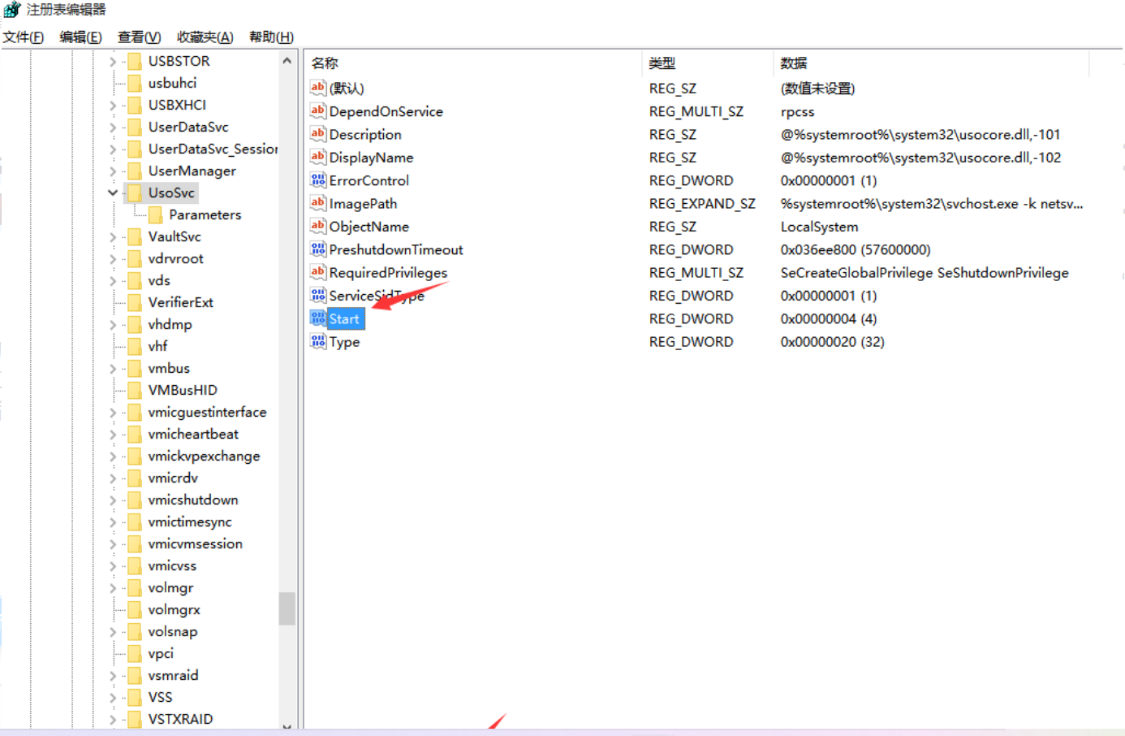Expand the vmicheartbeat key arrow

113,434
